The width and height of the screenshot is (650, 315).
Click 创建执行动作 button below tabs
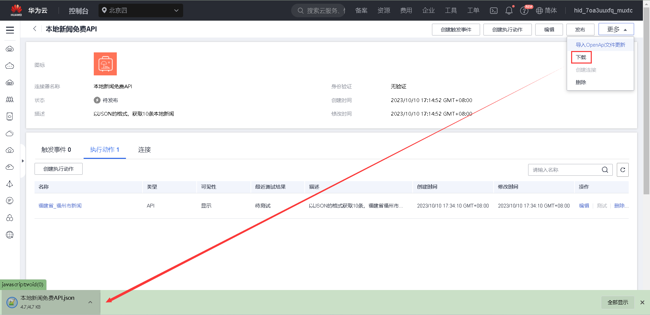click(x=59, y=169)
